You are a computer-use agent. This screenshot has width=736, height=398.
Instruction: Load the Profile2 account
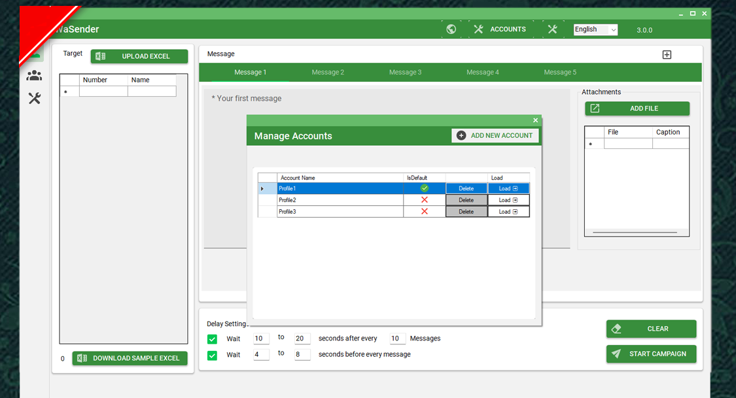(508, 200)
